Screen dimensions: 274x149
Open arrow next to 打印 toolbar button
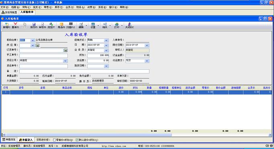click(122, 26)
